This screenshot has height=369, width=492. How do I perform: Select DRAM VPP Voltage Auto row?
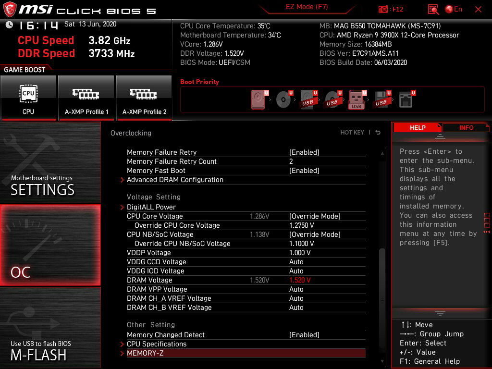pos(246,289)
